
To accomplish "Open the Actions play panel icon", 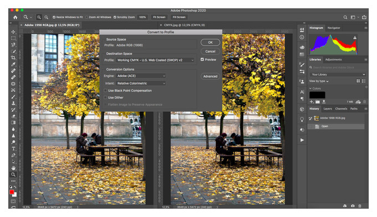I will (302, 140).
